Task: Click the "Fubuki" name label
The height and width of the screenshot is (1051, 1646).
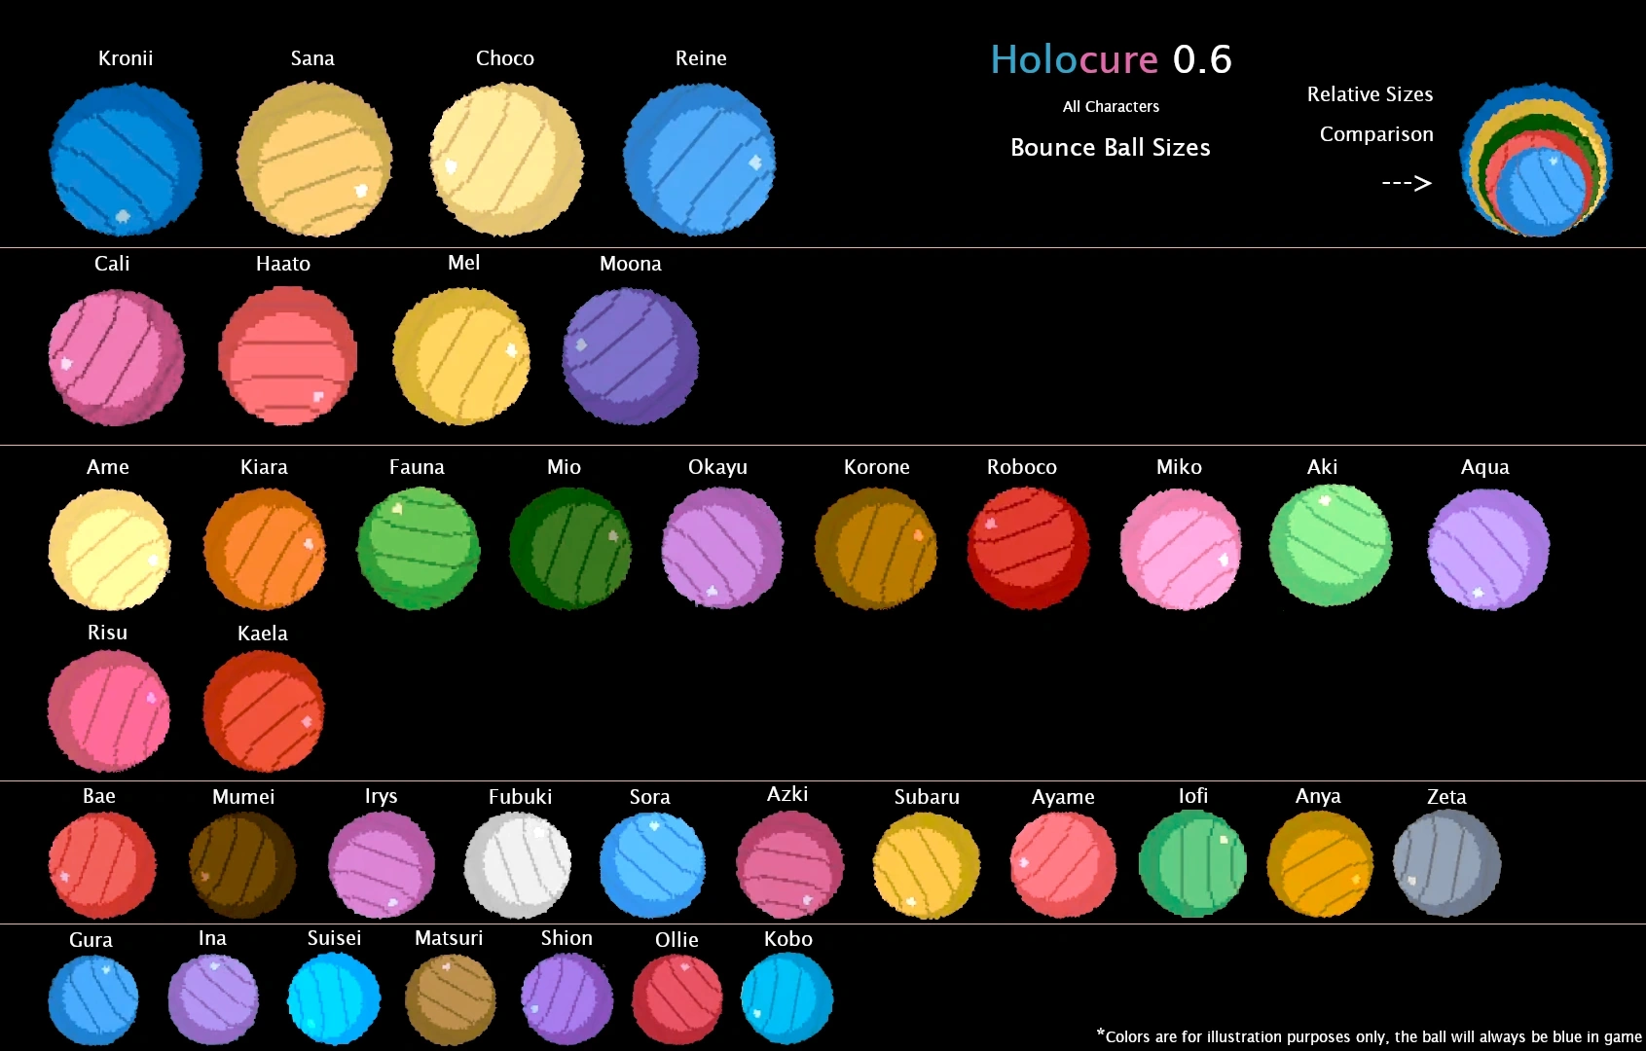Action: click(x=521, y=797)
